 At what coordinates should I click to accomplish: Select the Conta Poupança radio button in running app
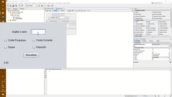[x=5, y=40]
